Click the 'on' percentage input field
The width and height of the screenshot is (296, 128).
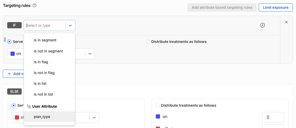(273, 117)
